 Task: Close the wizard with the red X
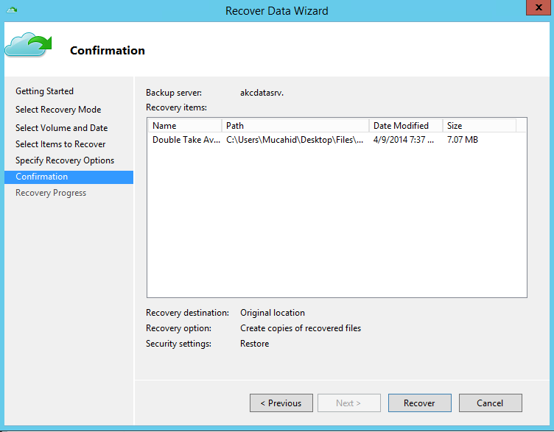click(539, 7)
